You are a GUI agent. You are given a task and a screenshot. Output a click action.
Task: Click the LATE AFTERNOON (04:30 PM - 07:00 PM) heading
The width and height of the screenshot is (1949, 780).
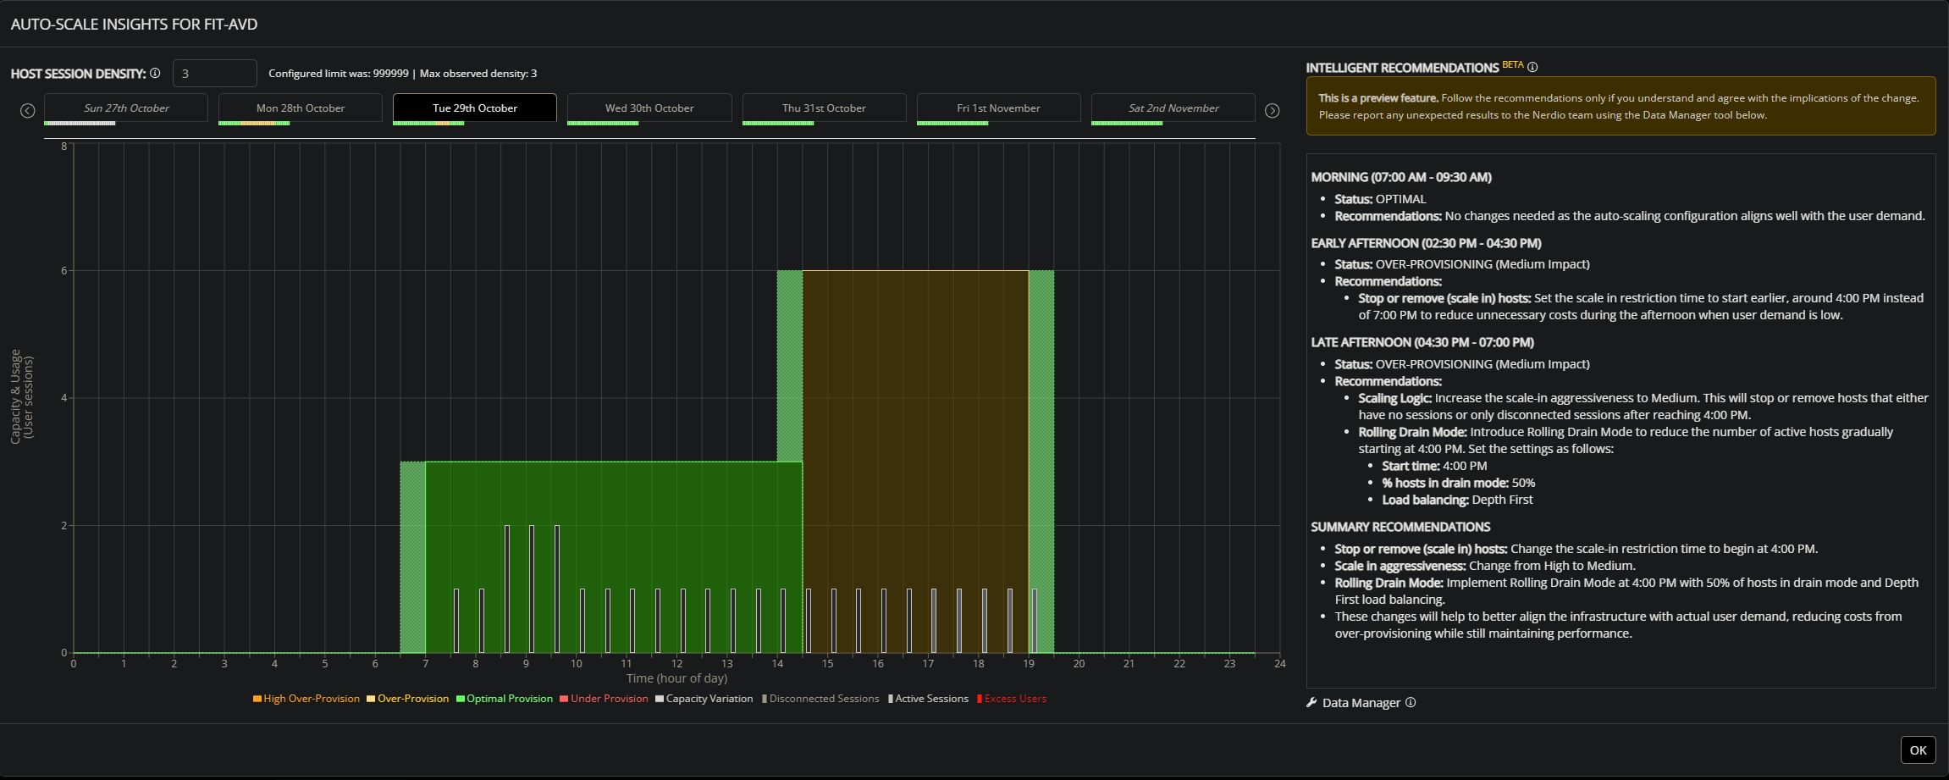(1422, 342)
